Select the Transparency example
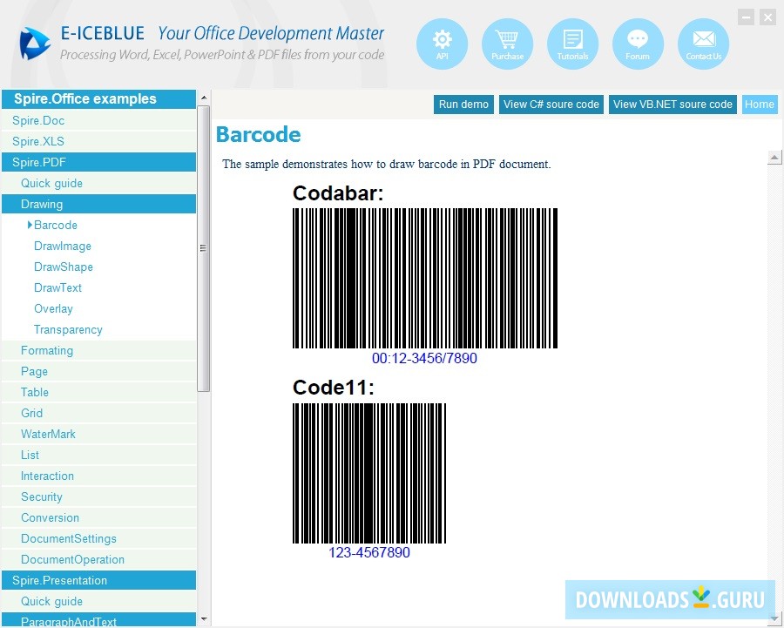 pos(68,330)
